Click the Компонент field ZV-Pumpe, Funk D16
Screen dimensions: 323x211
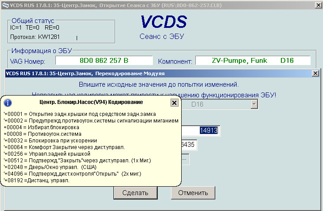(253, 61)
